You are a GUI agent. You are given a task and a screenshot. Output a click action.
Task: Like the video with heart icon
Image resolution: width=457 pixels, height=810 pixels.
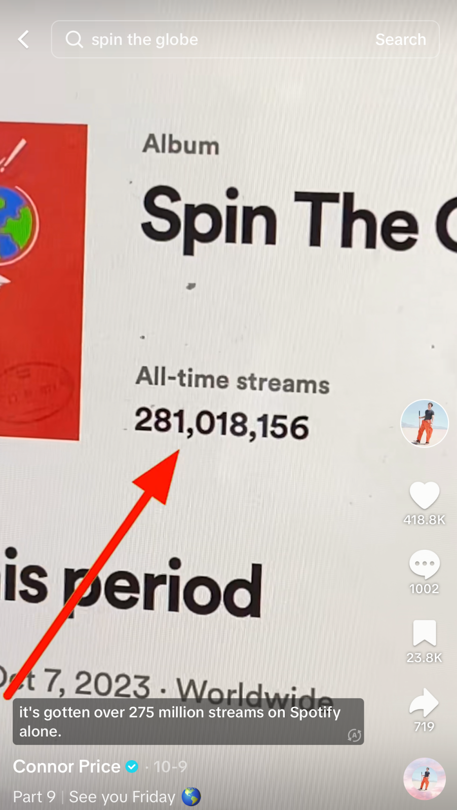tap(424, 495)
